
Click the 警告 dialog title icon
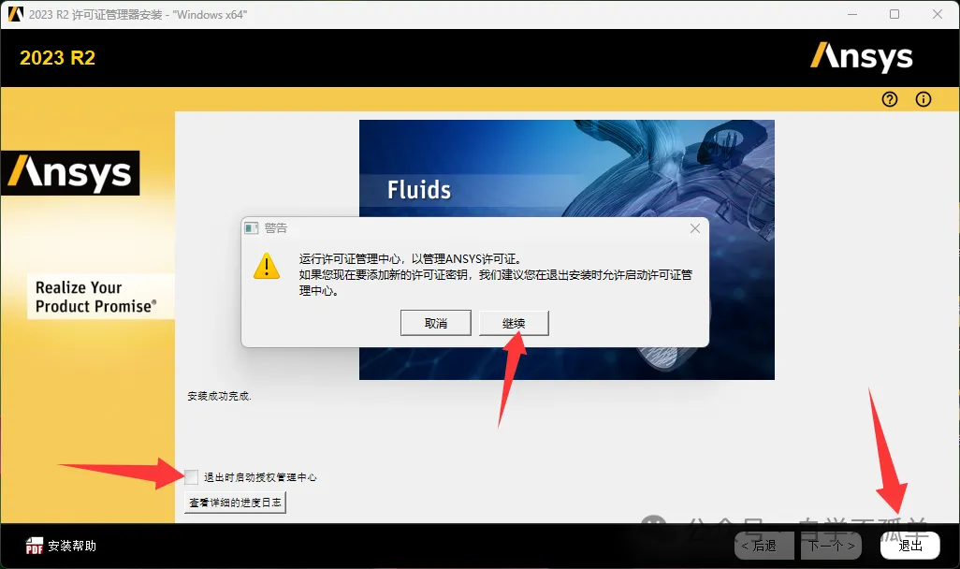(252, 228)
